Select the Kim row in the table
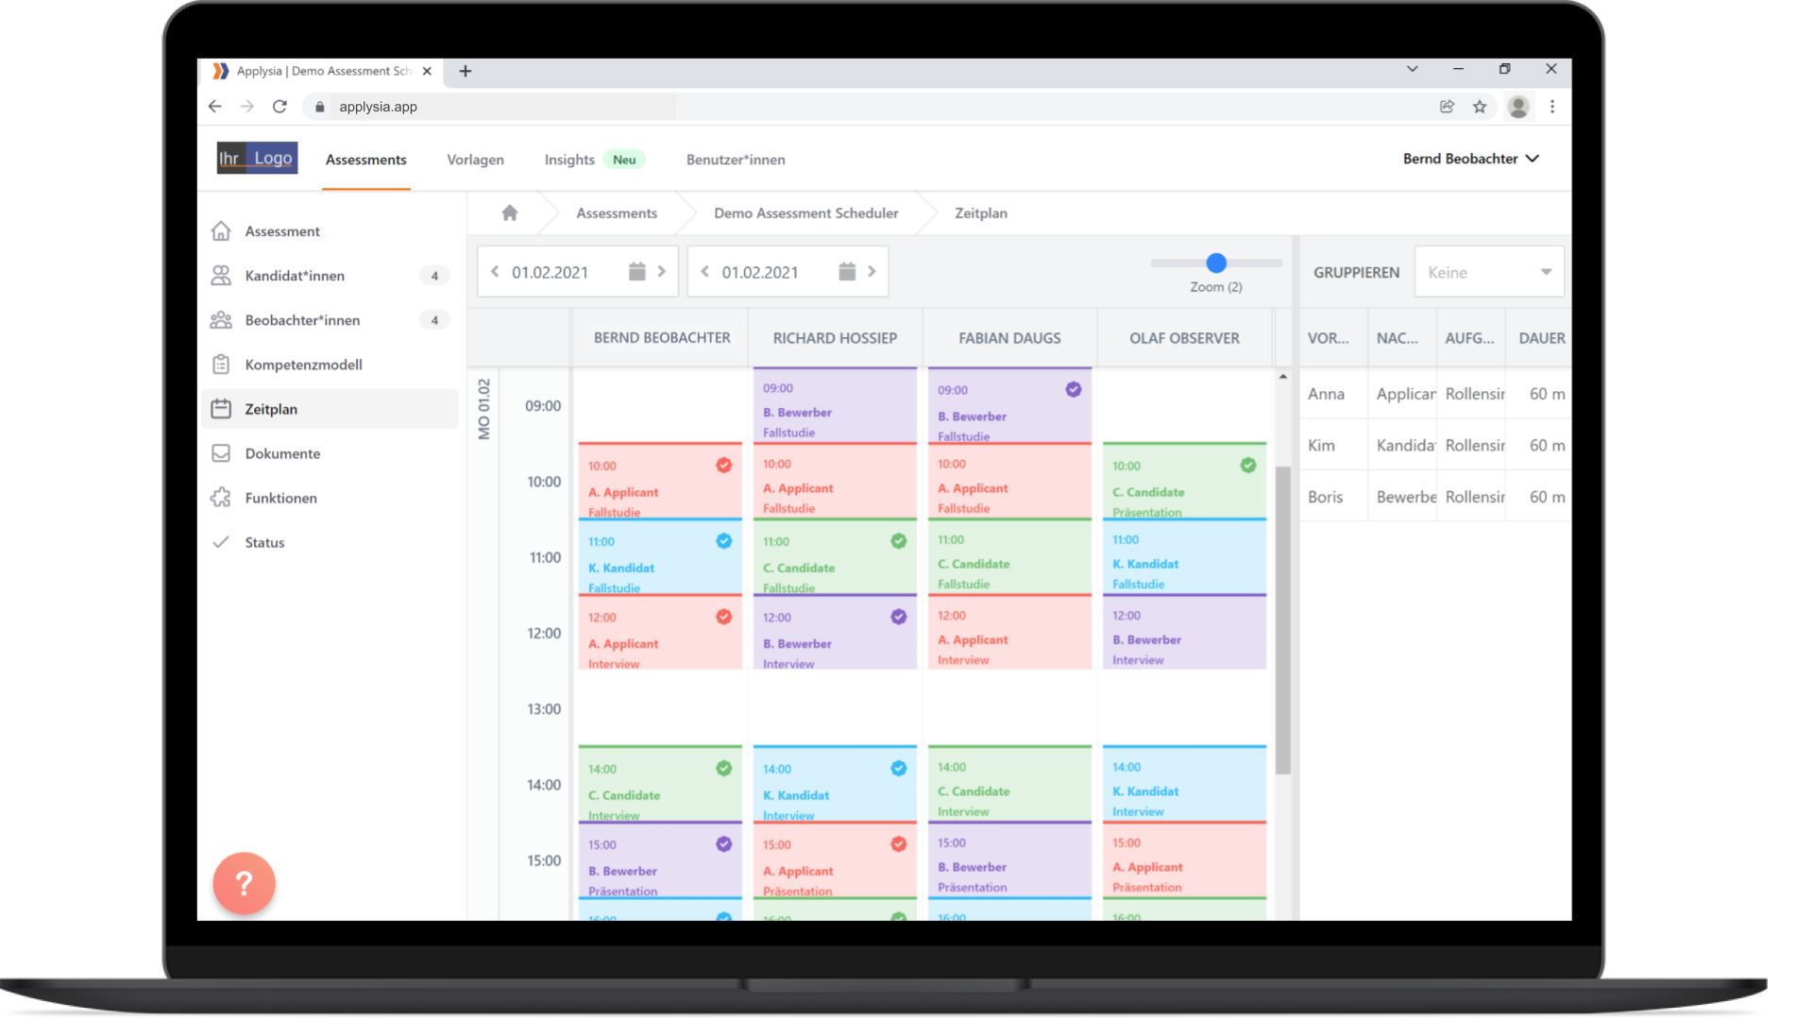The width and height of the screenshot is (1813, 1020). click(1436, 445)
